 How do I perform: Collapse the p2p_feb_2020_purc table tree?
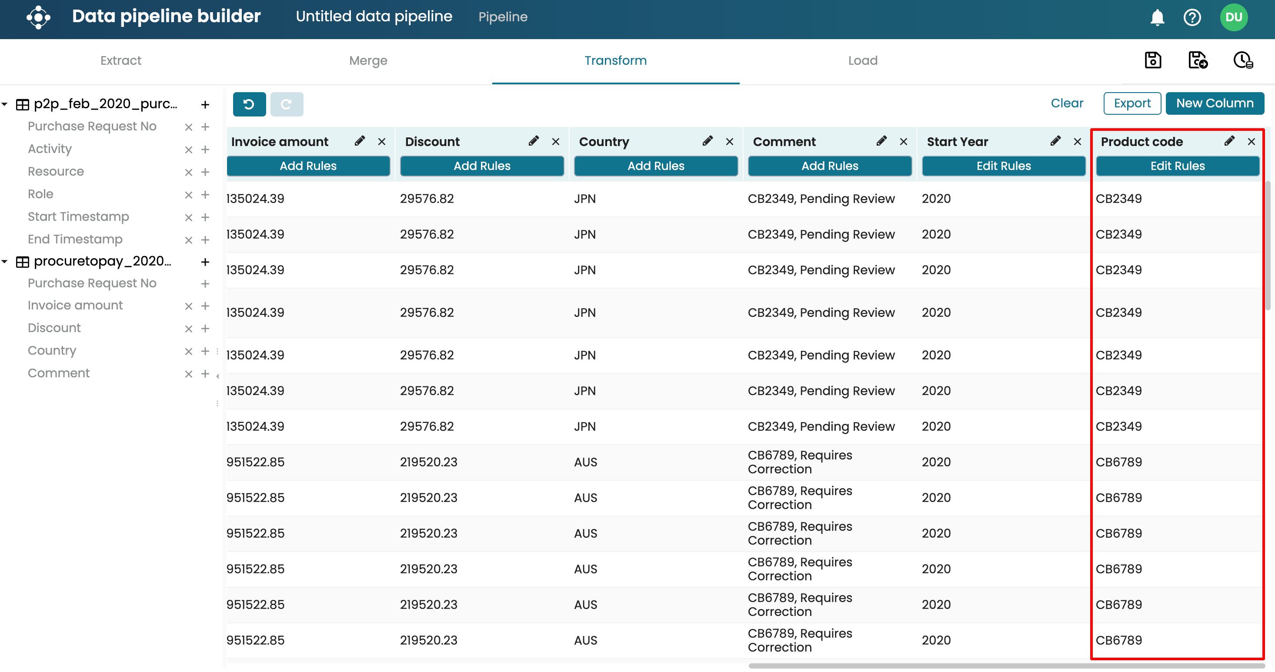click(x=5, y=104)
